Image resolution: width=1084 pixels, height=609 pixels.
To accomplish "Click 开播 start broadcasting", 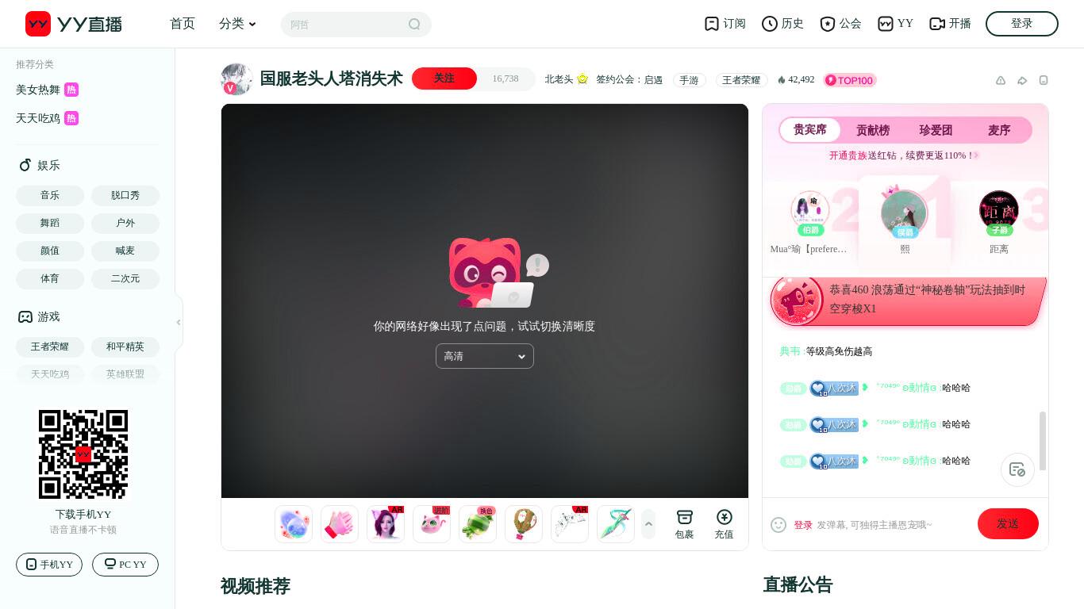I will coord(950,24).
